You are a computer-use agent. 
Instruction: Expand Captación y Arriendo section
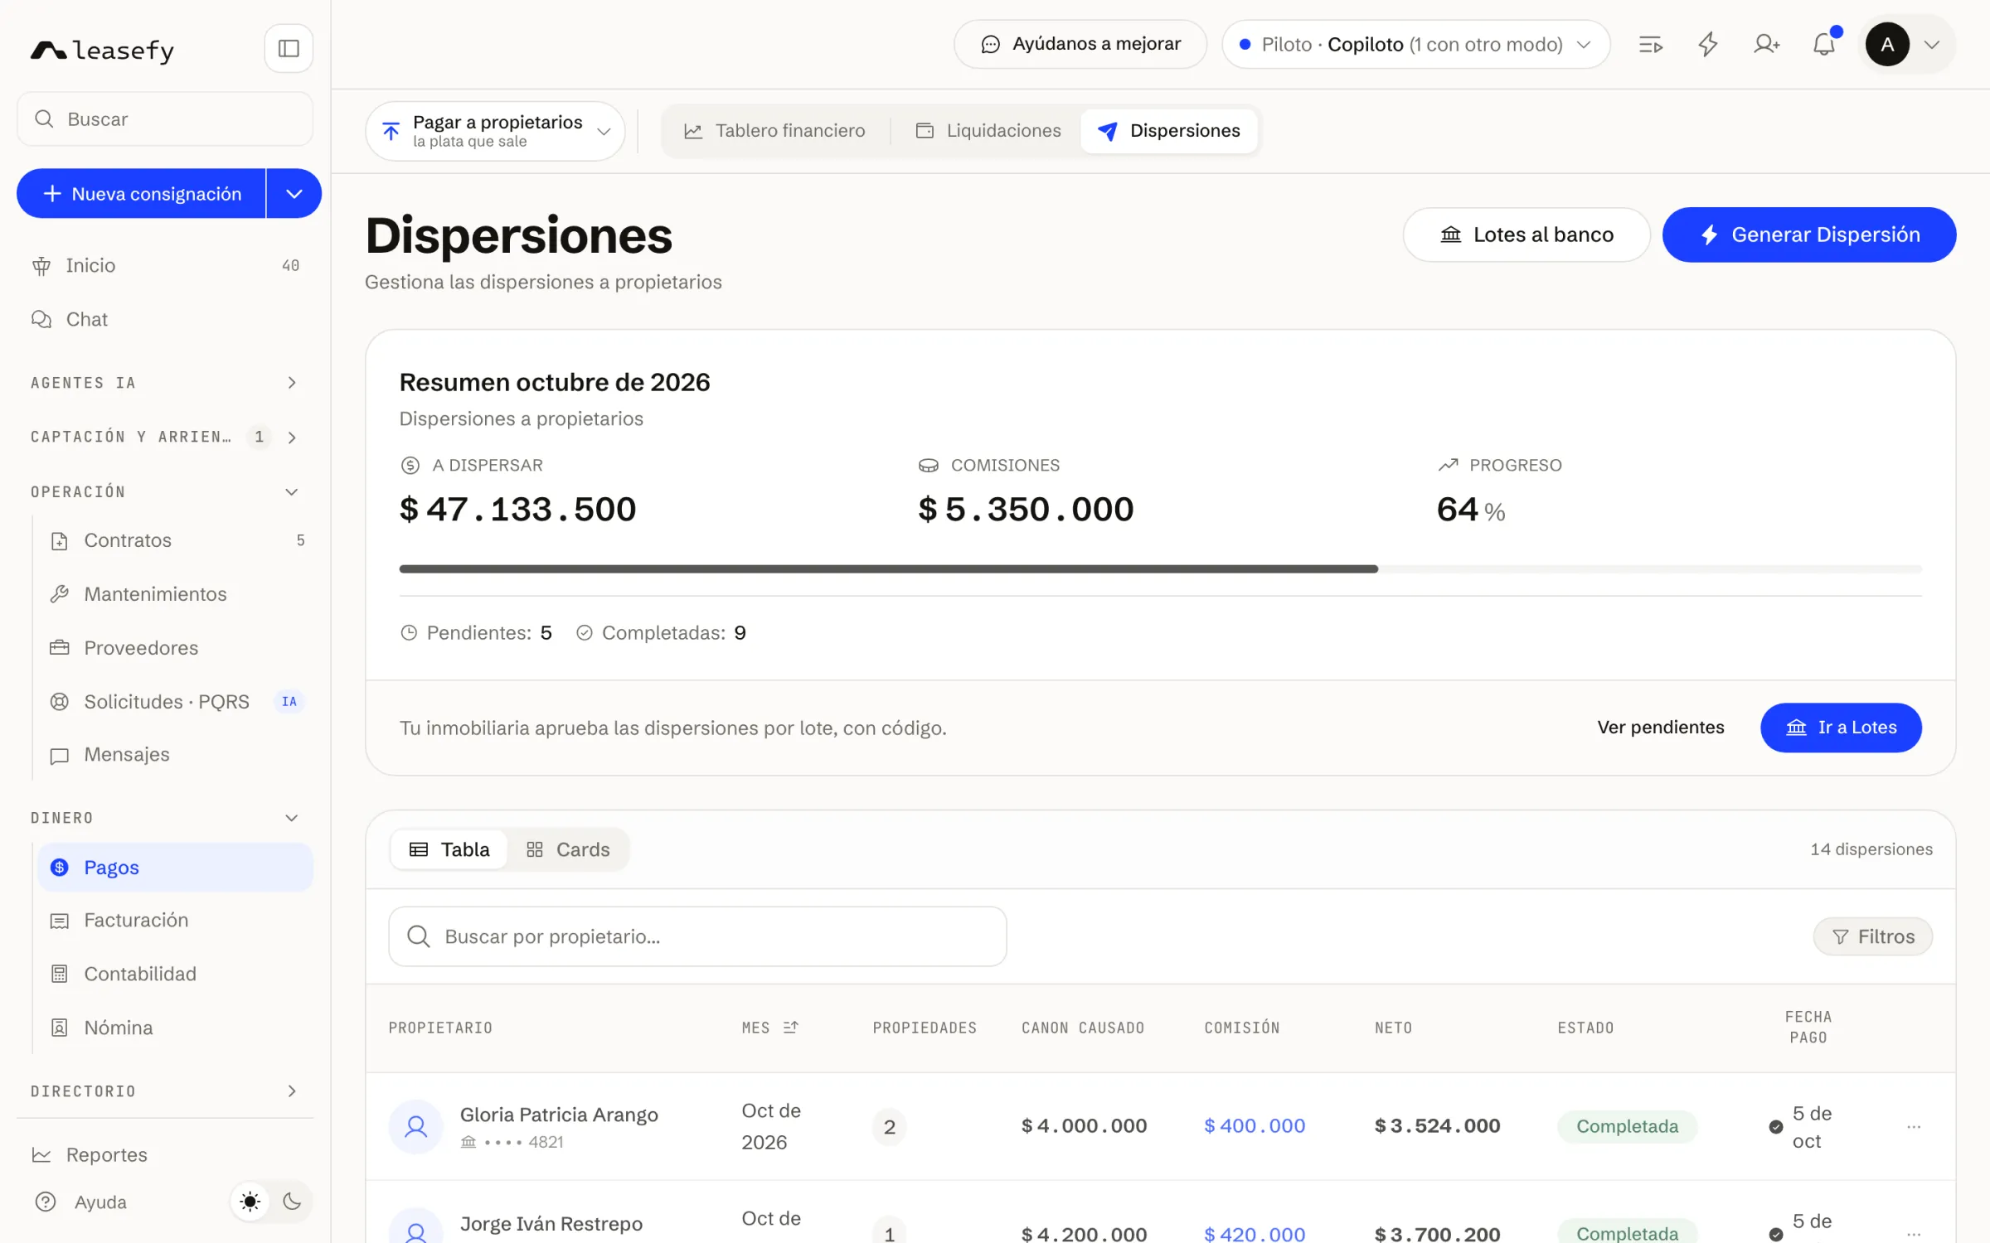tap(165, 438)
